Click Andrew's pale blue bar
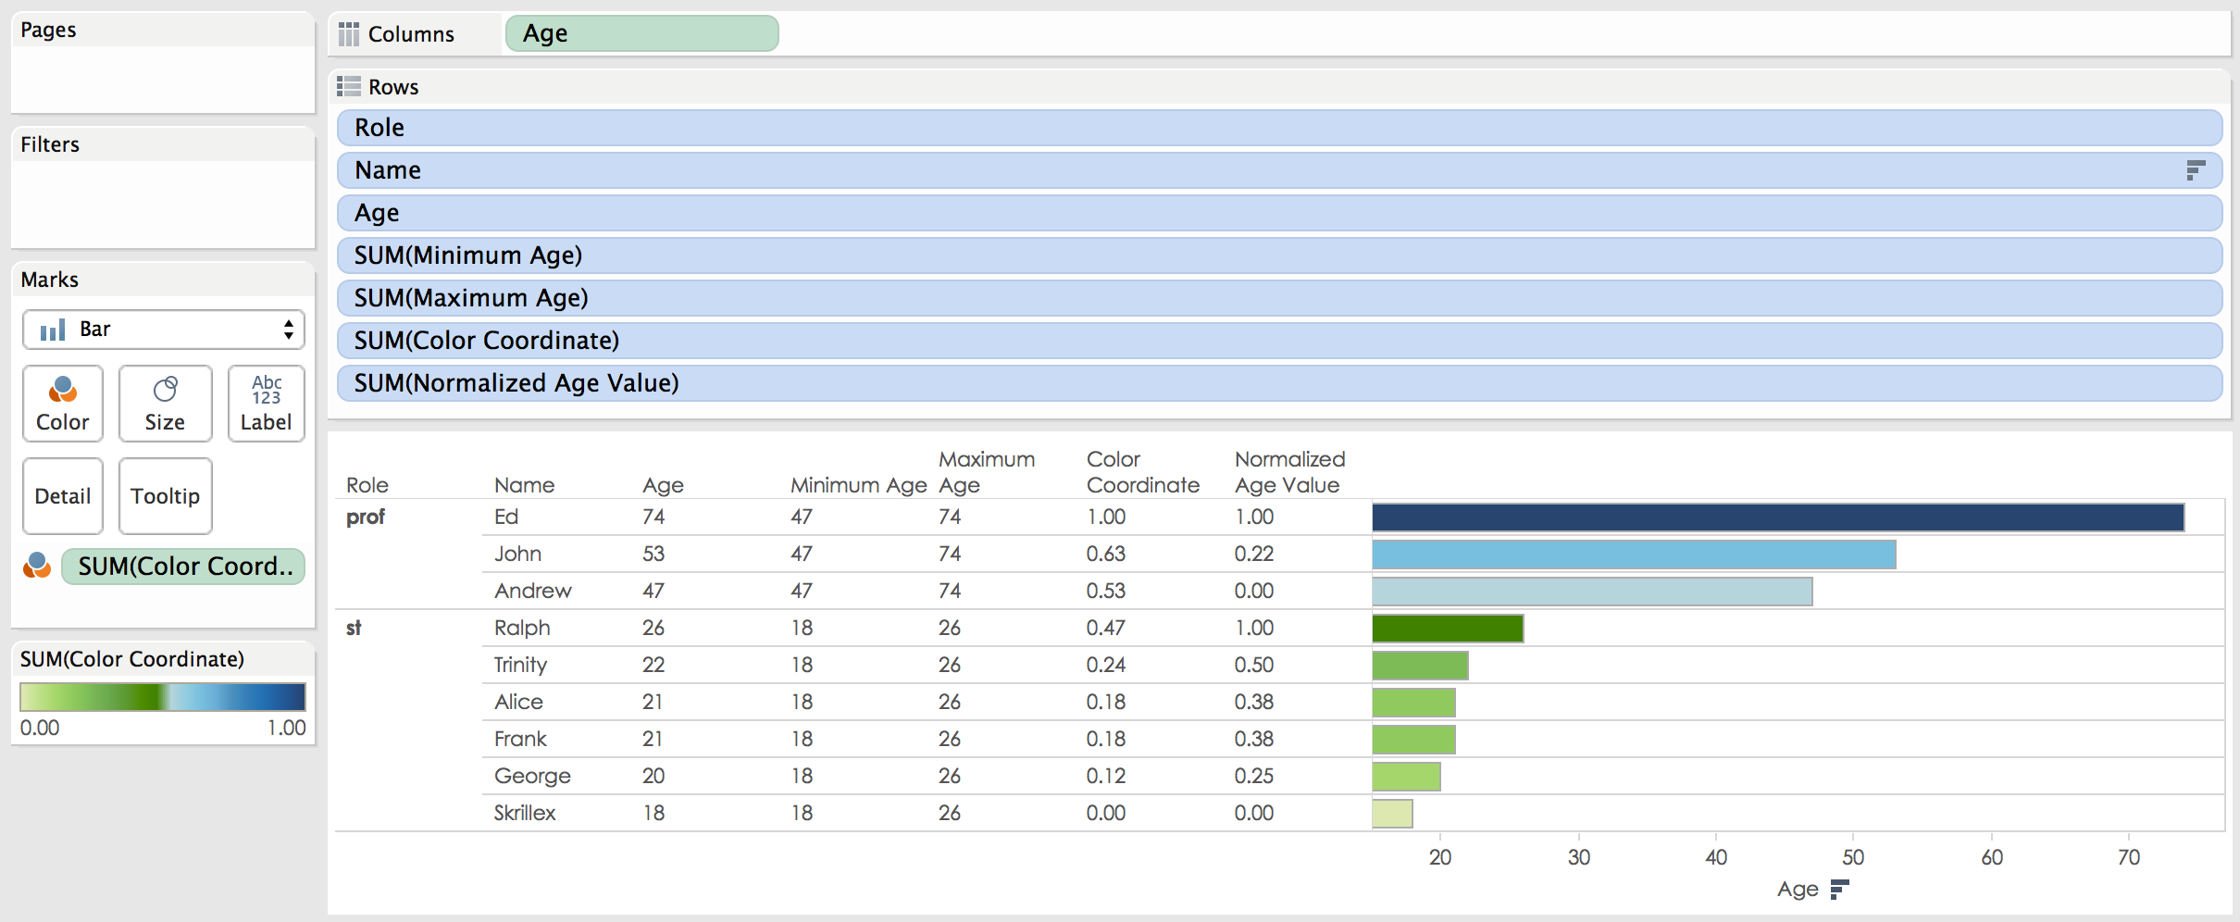This screenshot has height=922, width=2240. (1592, 592)
